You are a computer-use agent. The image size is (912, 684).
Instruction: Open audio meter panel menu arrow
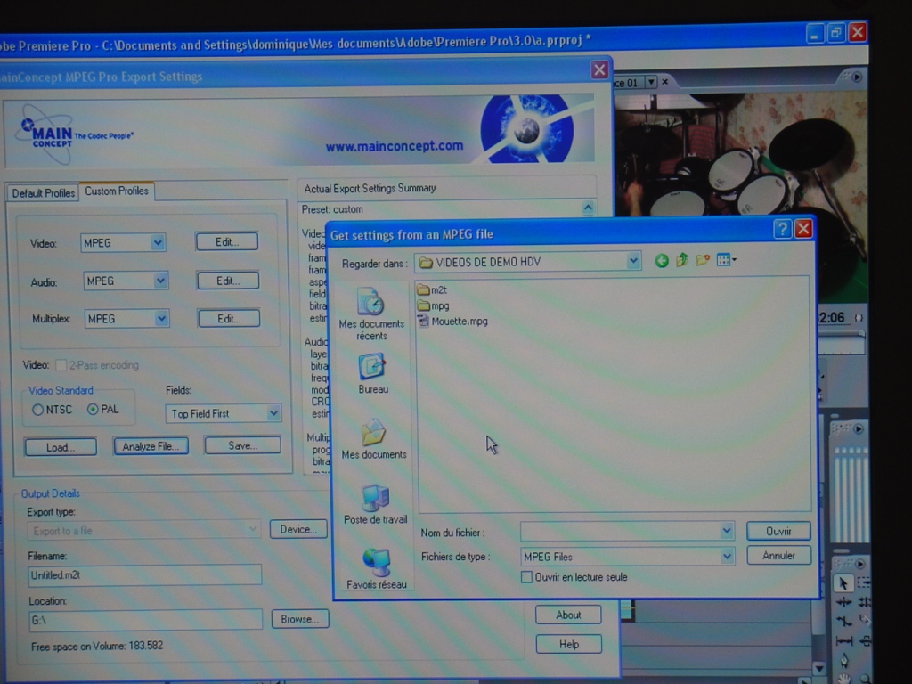[859, 429]
